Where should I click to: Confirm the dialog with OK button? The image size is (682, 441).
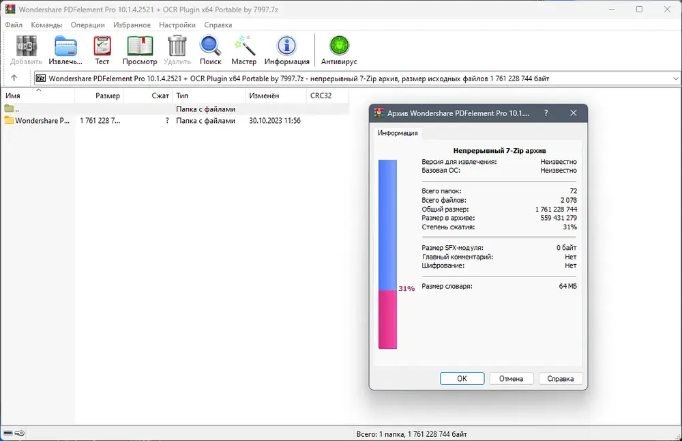(x=462, y=378)
